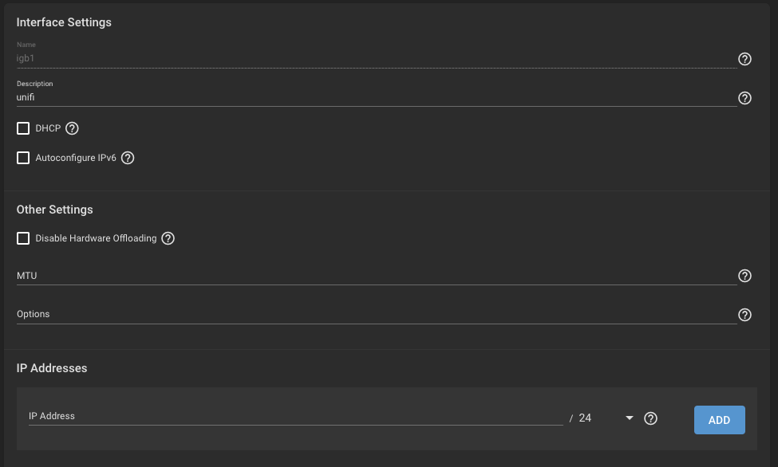Screen dimensions: 778x467
Task: Click the IP Address input field
Action: point(296,417)
